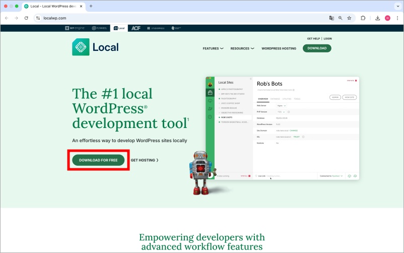Click the Download For Free button
The width and height of the screenshot is (404, 253).
[98, 160]
